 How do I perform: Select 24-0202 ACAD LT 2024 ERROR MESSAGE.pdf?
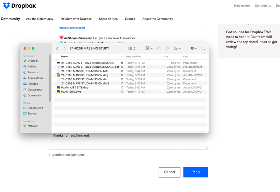(x=130, y=67)
